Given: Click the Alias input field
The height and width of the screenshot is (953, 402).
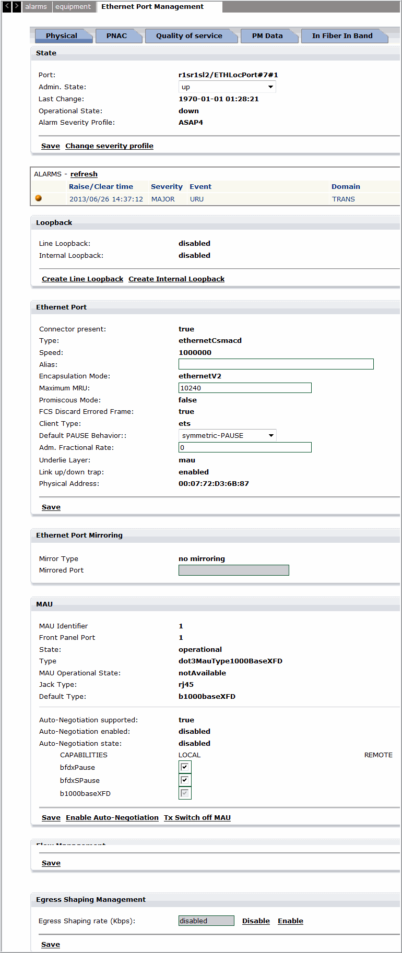Looking at the screenshot, I should (276, 364).
